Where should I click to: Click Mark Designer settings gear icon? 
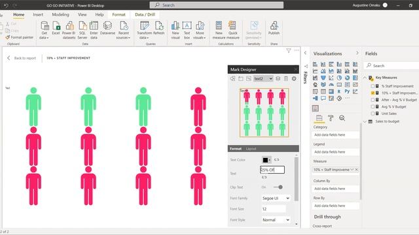point(294,78)
